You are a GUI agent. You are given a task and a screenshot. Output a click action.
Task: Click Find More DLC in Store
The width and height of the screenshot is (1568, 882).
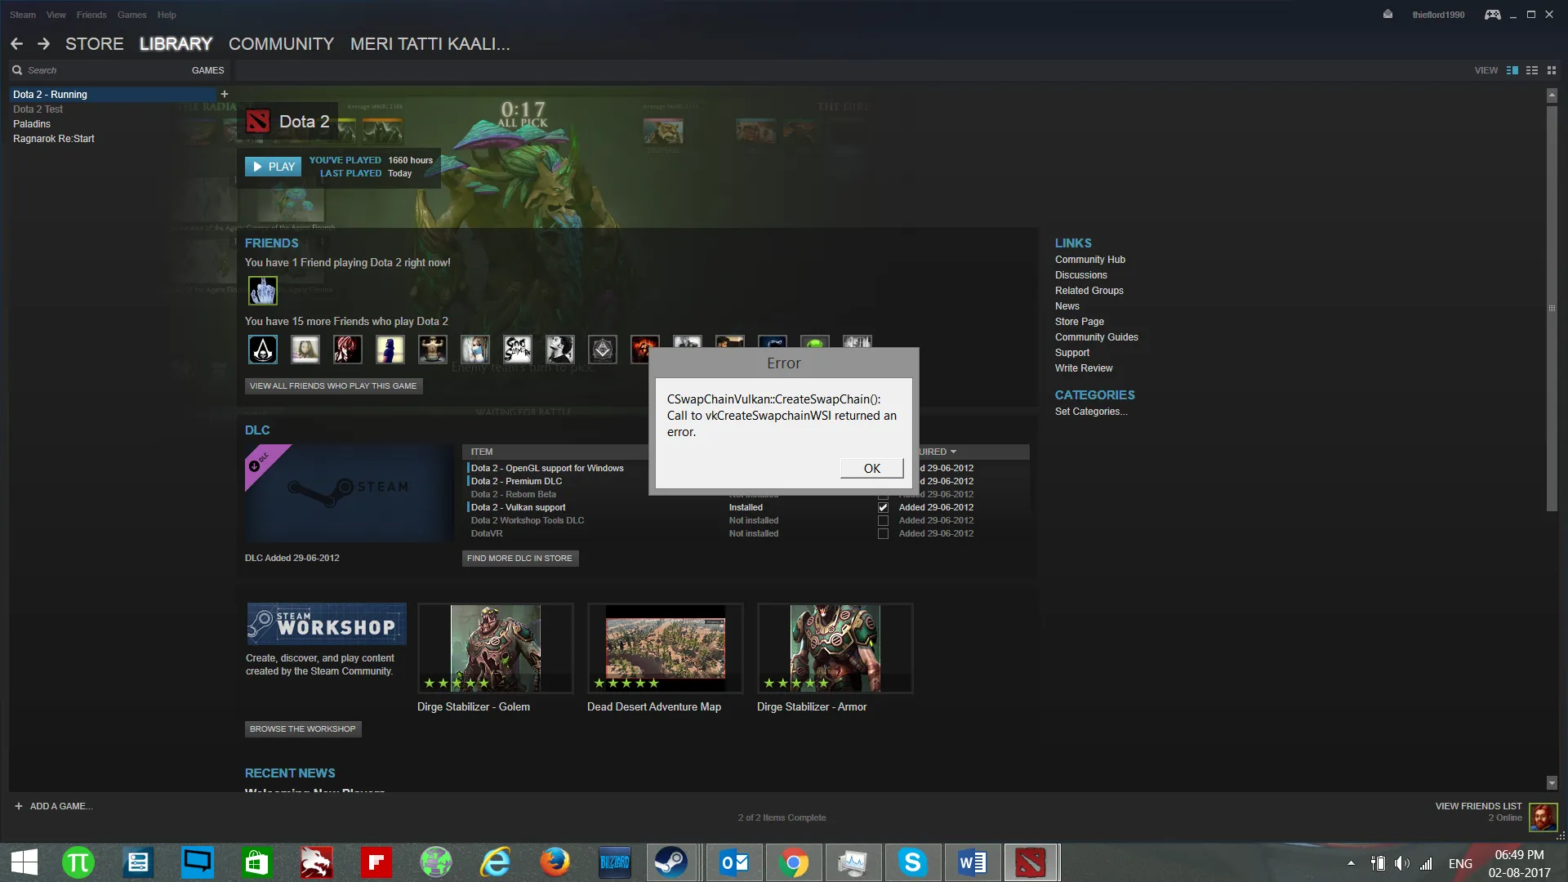[x=519, y=558]
